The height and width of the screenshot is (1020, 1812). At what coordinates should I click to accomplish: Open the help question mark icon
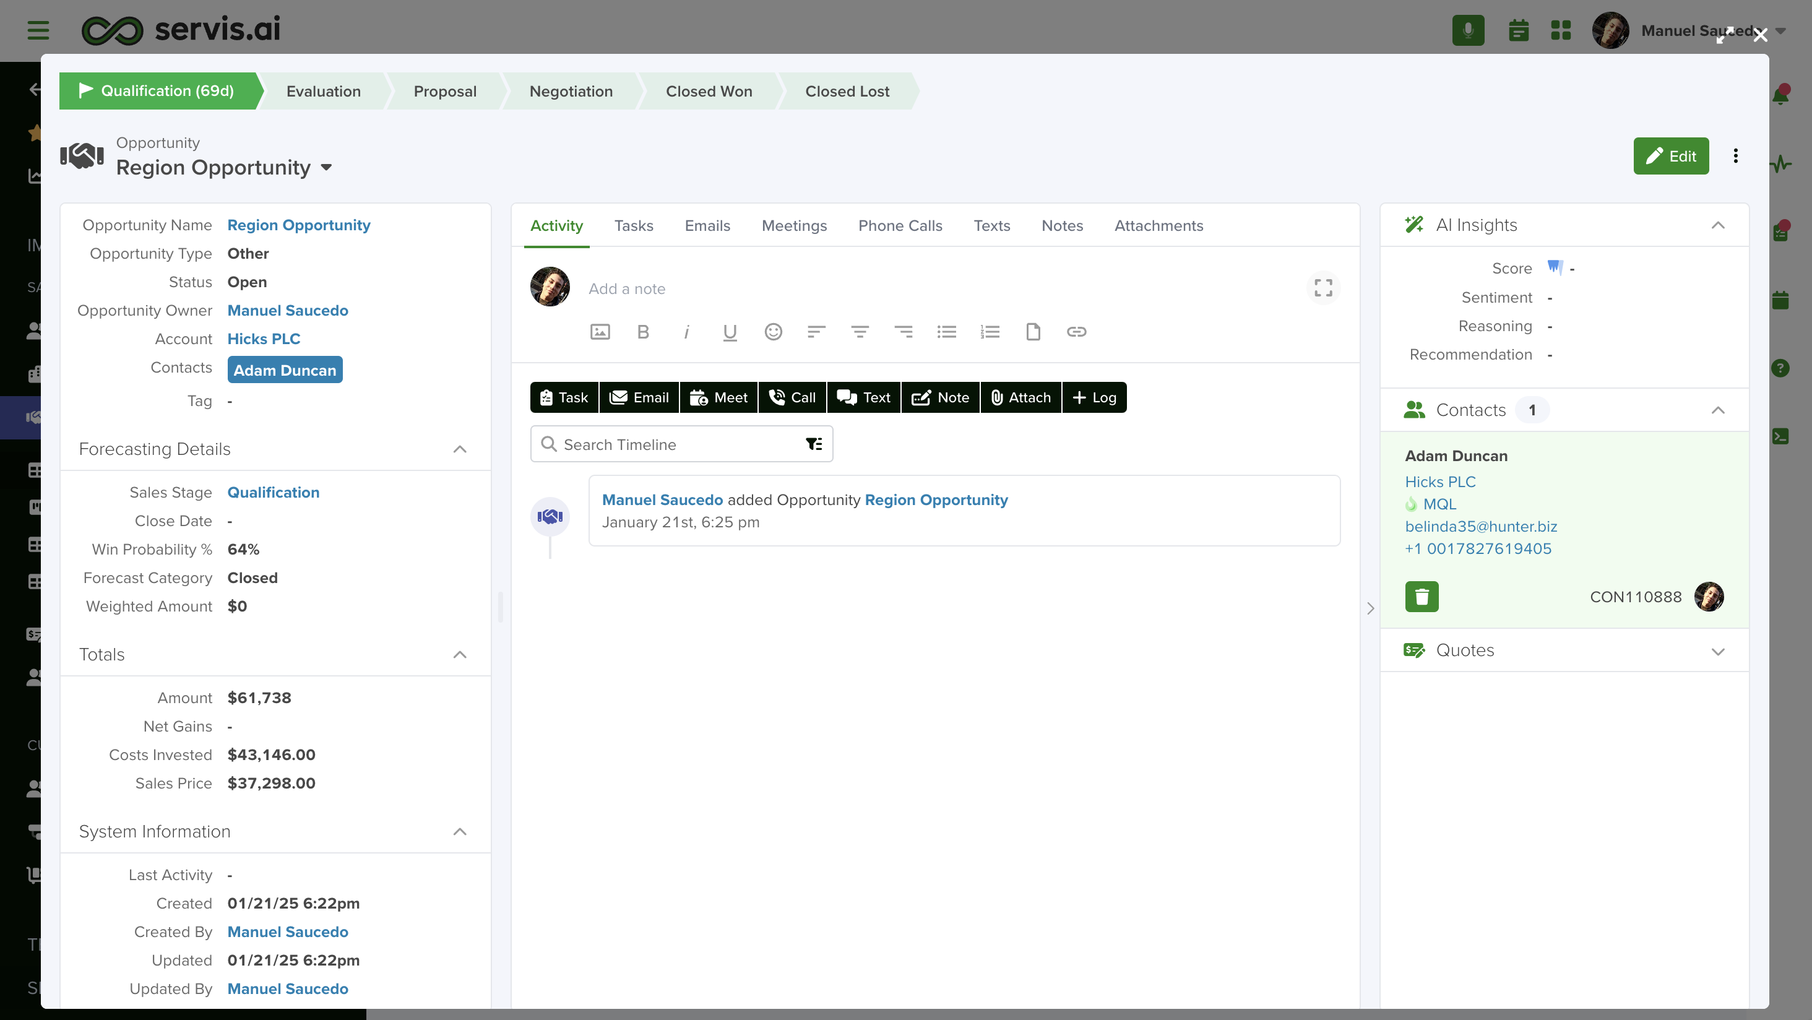tap(1780, 368)
